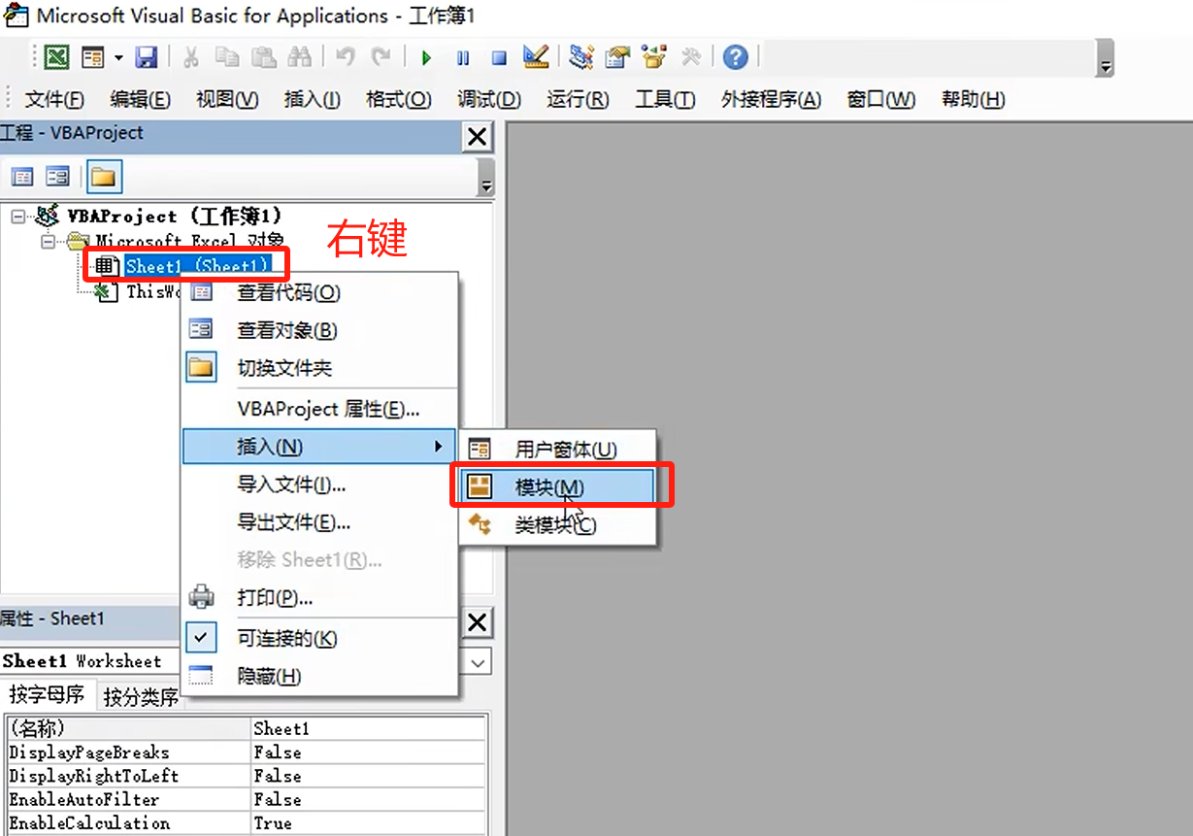Screen dimensions: 1193x836
Task: Select the DisplayPageBreaks property row
Action: click(x=247, y=752)
